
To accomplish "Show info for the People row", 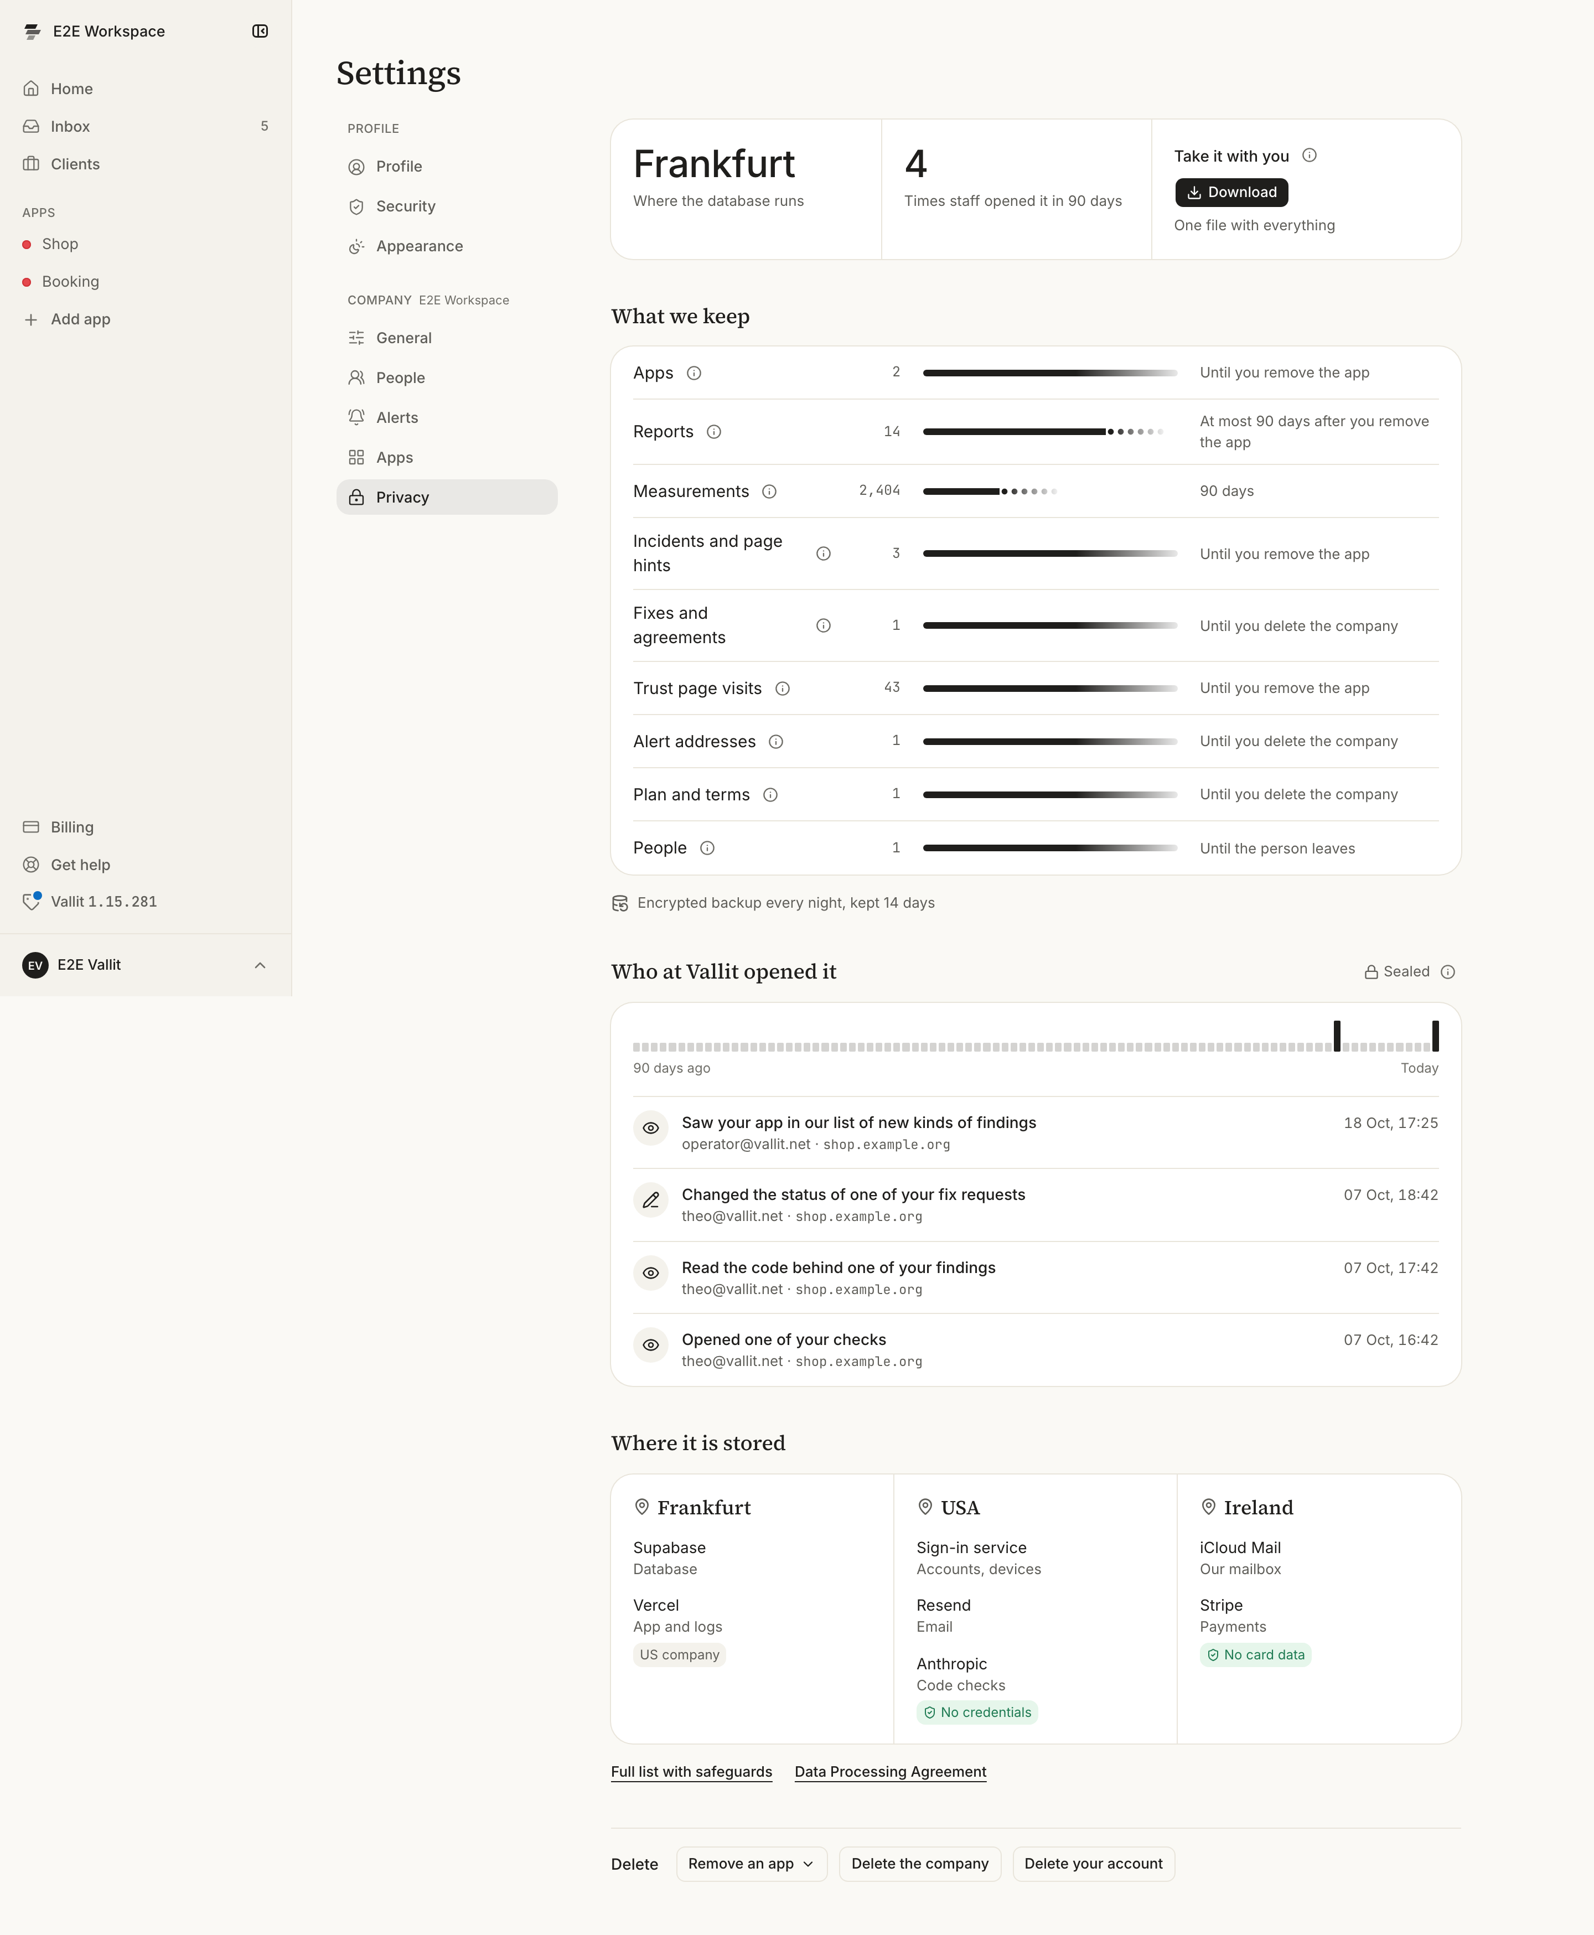I will pyautogui.click(x=707, y=848).
